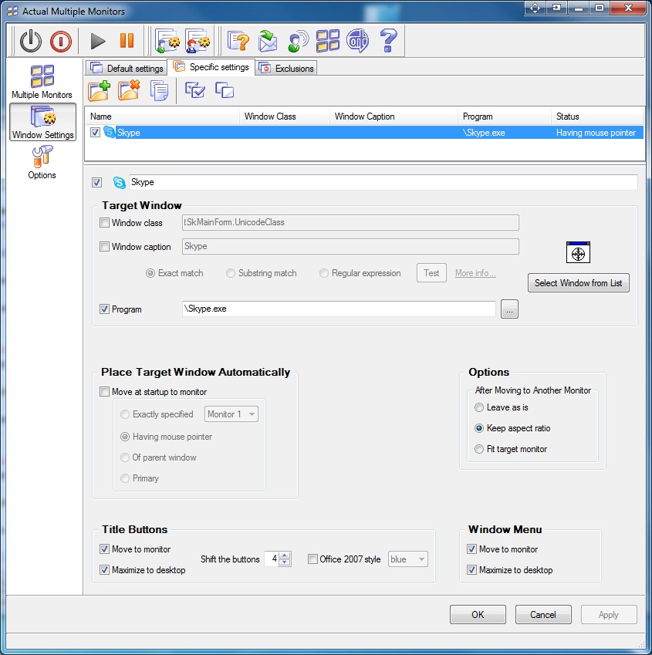Screen dimensions: 652x655
Task: Increase the Shift the buttons value
Action: [285, 555]
